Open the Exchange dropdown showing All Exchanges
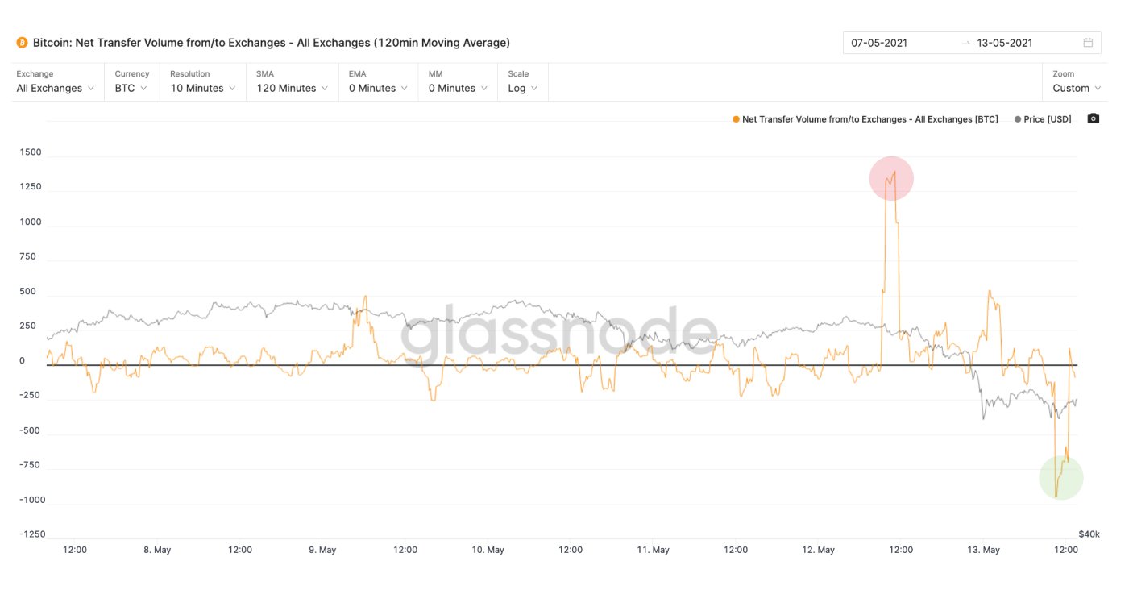The image size is (1133, 590). pyautogui.click(x=56, y=81)
